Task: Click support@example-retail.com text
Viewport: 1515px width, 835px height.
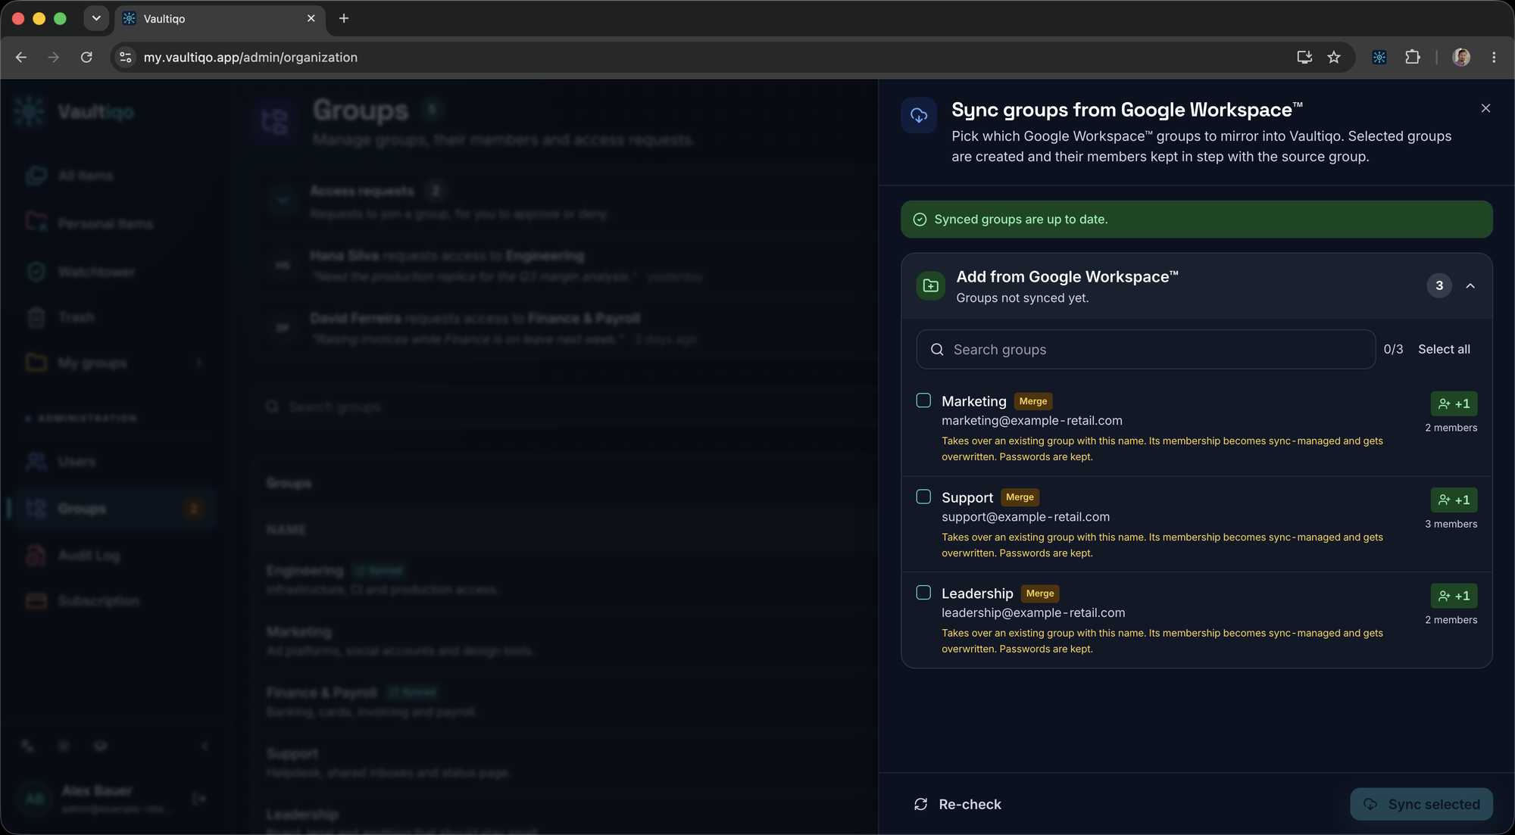Action: [1026, 517]
